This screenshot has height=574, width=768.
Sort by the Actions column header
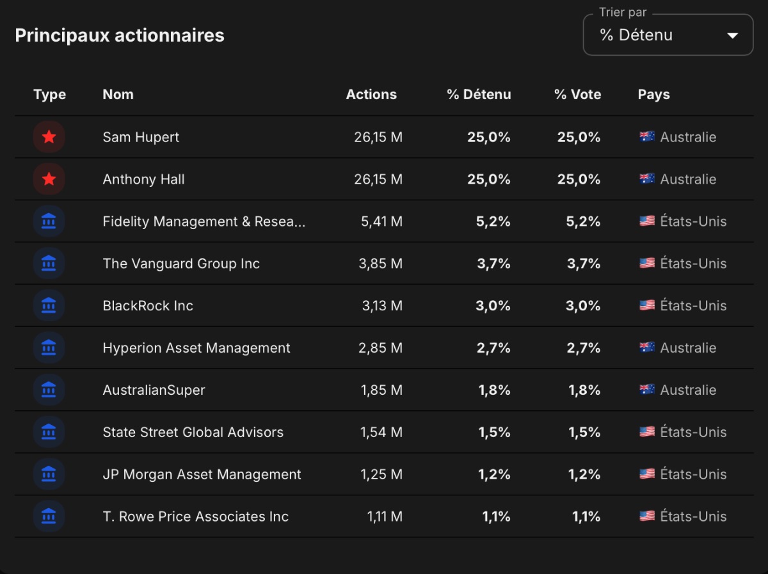point(371,95)
